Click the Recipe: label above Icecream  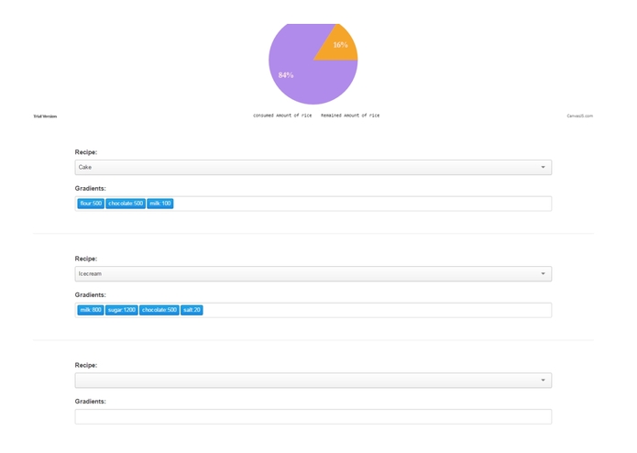click(x=86, y=259)
